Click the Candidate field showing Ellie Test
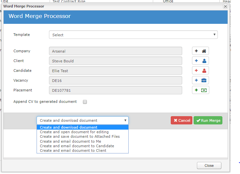 tap(115, 71)
